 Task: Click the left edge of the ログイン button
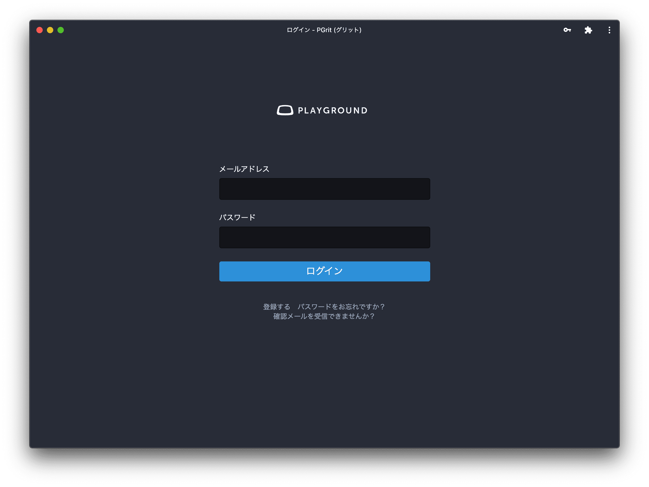pyautogui.click(x=226, y=271)
